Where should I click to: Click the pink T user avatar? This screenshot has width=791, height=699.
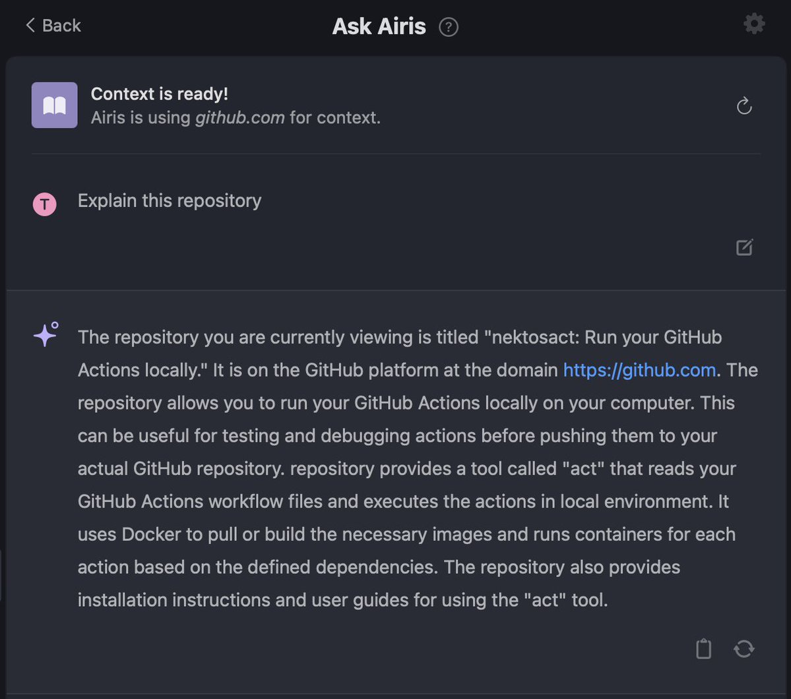(44, 204)
